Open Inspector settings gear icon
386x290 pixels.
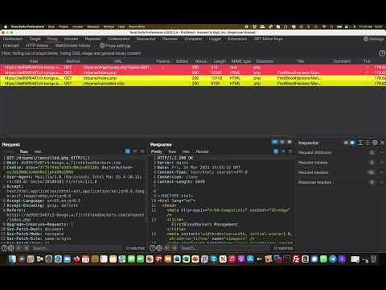coord(375,143)
